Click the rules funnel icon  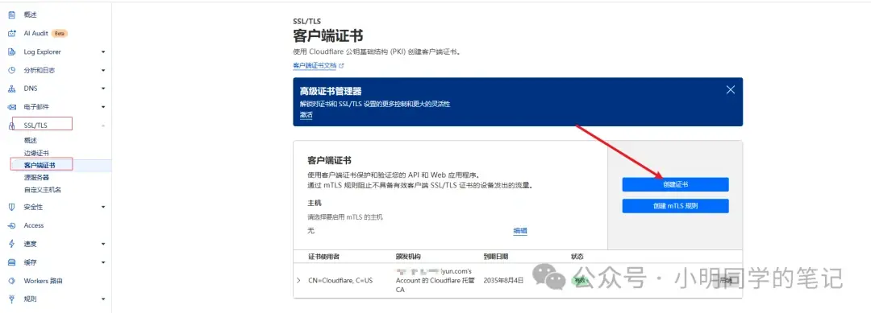[11, 299]
